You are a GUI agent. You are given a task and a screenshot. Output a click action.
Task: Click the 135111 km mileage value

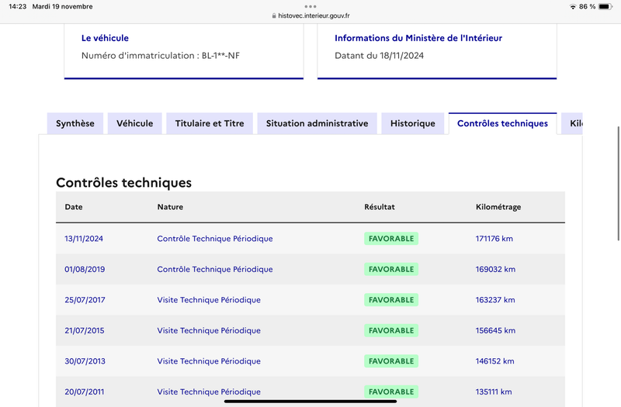pyautogui.click(x=494, y=392)
